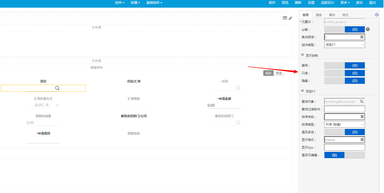The image size is (384, 193).
Task: Click 预览 in the top bar
Action: pos(285,3)
